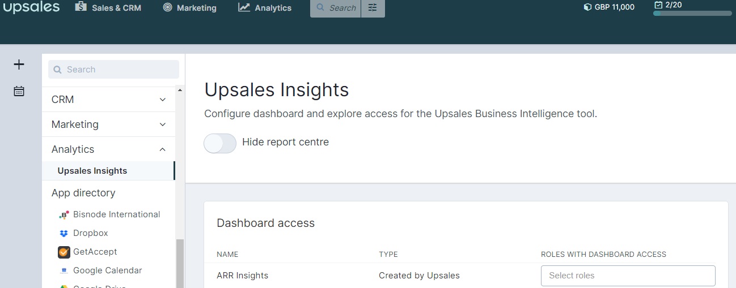Click the filter sliders icon beside top search
Image resolution: width=736 pixels, height=288 pixels.
click(373, 8)
